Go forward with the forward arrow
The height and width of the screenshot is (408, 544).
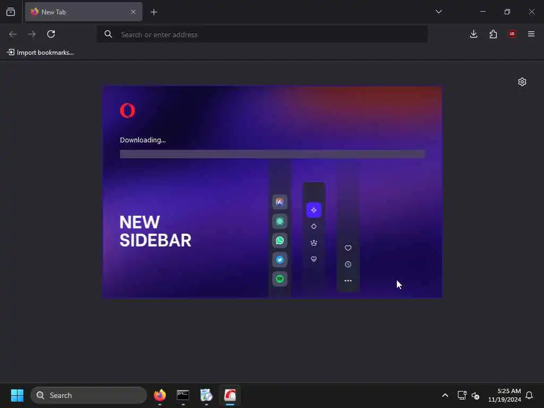pos(32,34)
